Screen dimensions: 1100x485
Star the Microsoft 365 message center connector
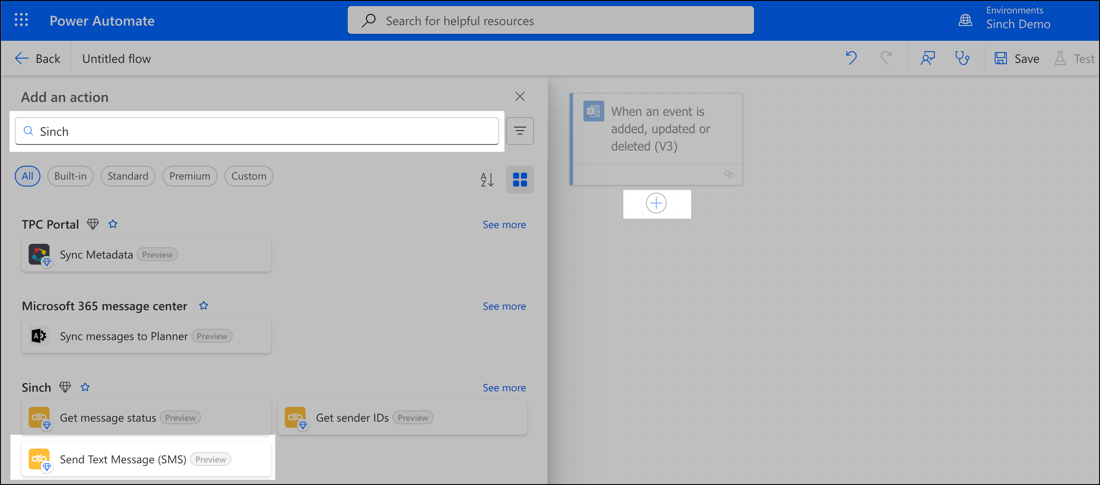(x=203, y=305)
